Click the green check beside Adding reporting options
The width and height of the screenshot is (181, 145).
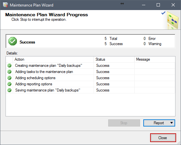(9, 84)
